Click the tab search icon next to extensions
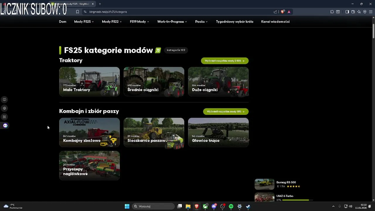Viewport: 375px width, 211px height. pos(338,12)
